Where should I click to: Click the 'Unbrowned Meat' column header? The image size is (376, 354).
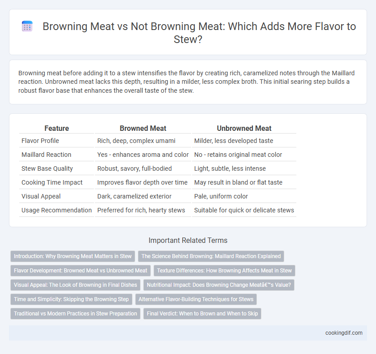point(244,129)
